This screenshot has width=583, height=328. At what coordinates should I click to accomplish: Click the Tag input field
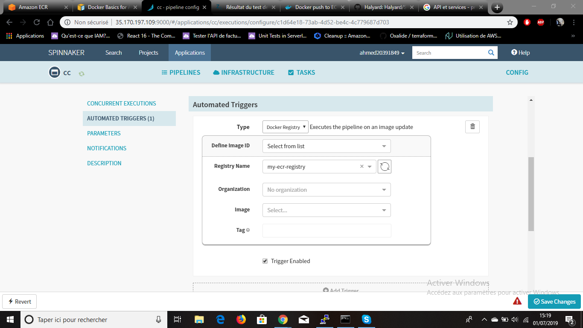(326, 230)
